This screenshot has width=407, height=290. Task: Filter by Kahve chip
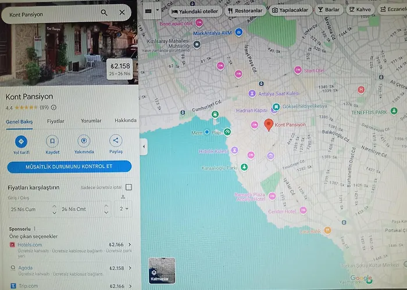pyautogui.click(x=360, y=10)
